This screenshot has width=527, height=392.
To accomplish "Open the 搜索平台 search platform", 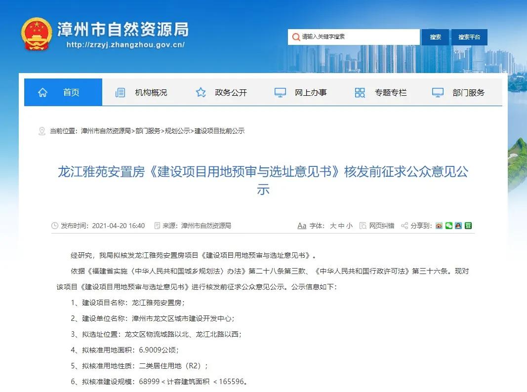I will click(469, 37).
